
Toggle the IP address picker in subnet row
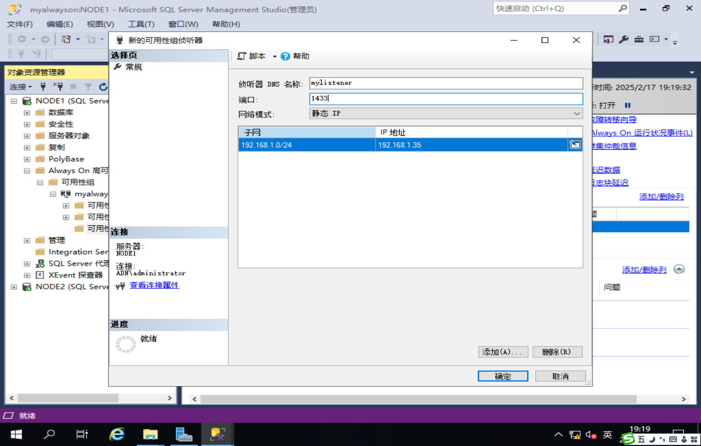[x=575, y=144]
